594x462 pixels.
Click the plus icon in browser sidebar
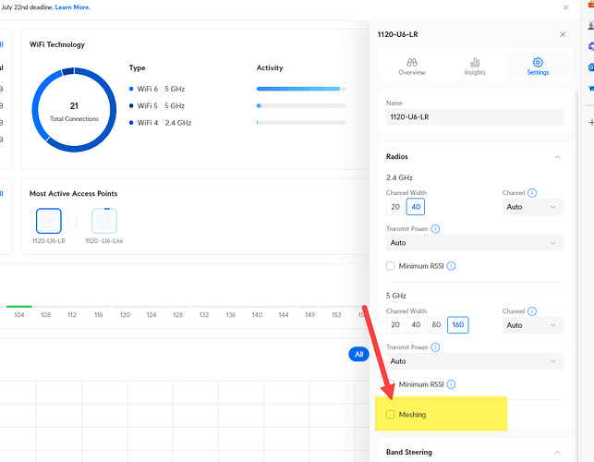(591, 122)
